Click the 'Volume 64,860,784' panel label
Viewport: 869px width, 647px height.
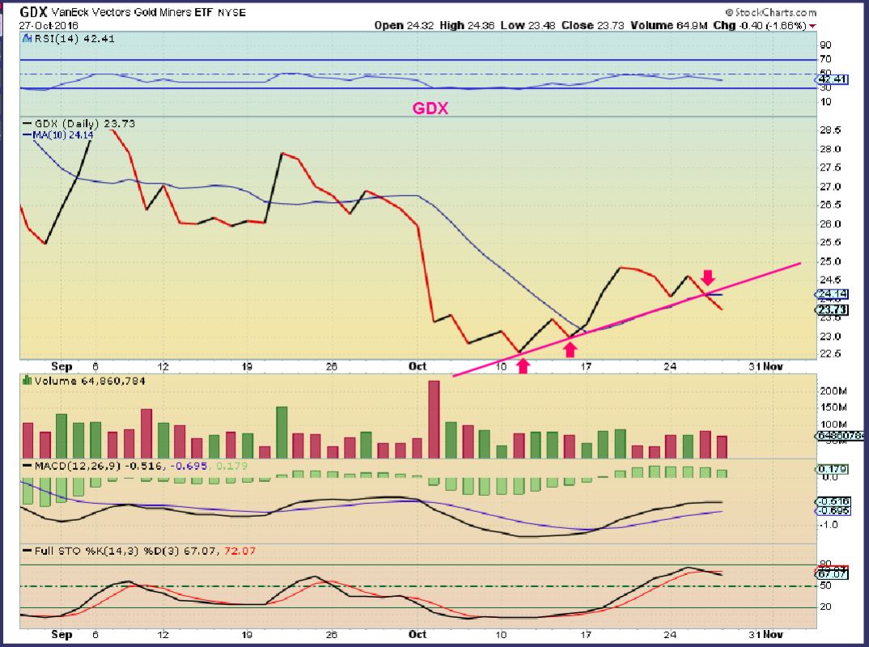(x=90, y=381)
